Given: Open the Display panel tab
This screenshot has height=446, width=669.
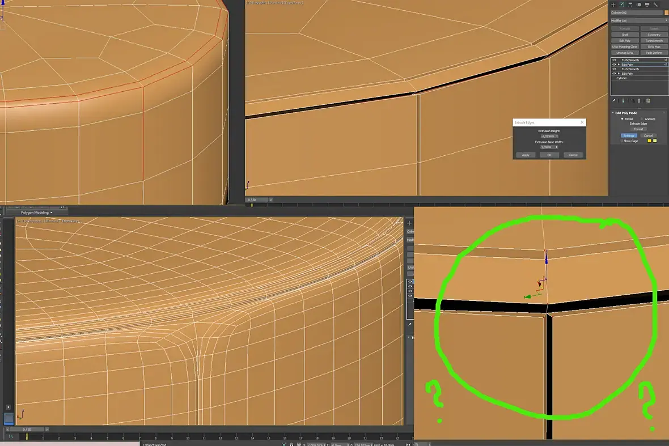Looking at the screenshot, I should pos(647,5).
